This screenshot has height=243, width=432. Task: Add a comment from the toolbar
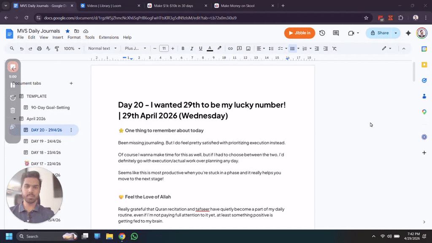point(240,49)
